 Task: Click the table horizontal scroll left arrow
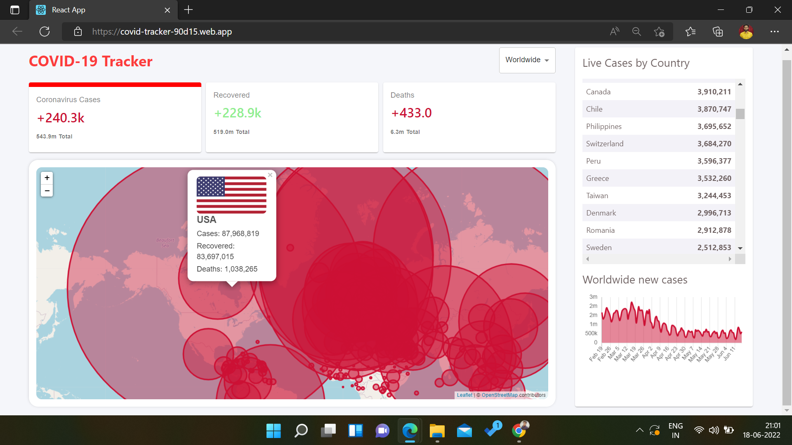point(587,259)
